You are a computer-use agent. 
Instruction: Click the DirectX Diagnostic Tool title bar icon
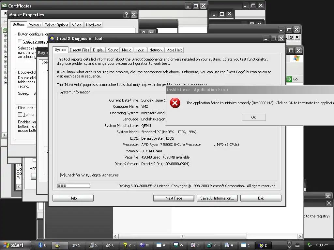click(52, 38)
